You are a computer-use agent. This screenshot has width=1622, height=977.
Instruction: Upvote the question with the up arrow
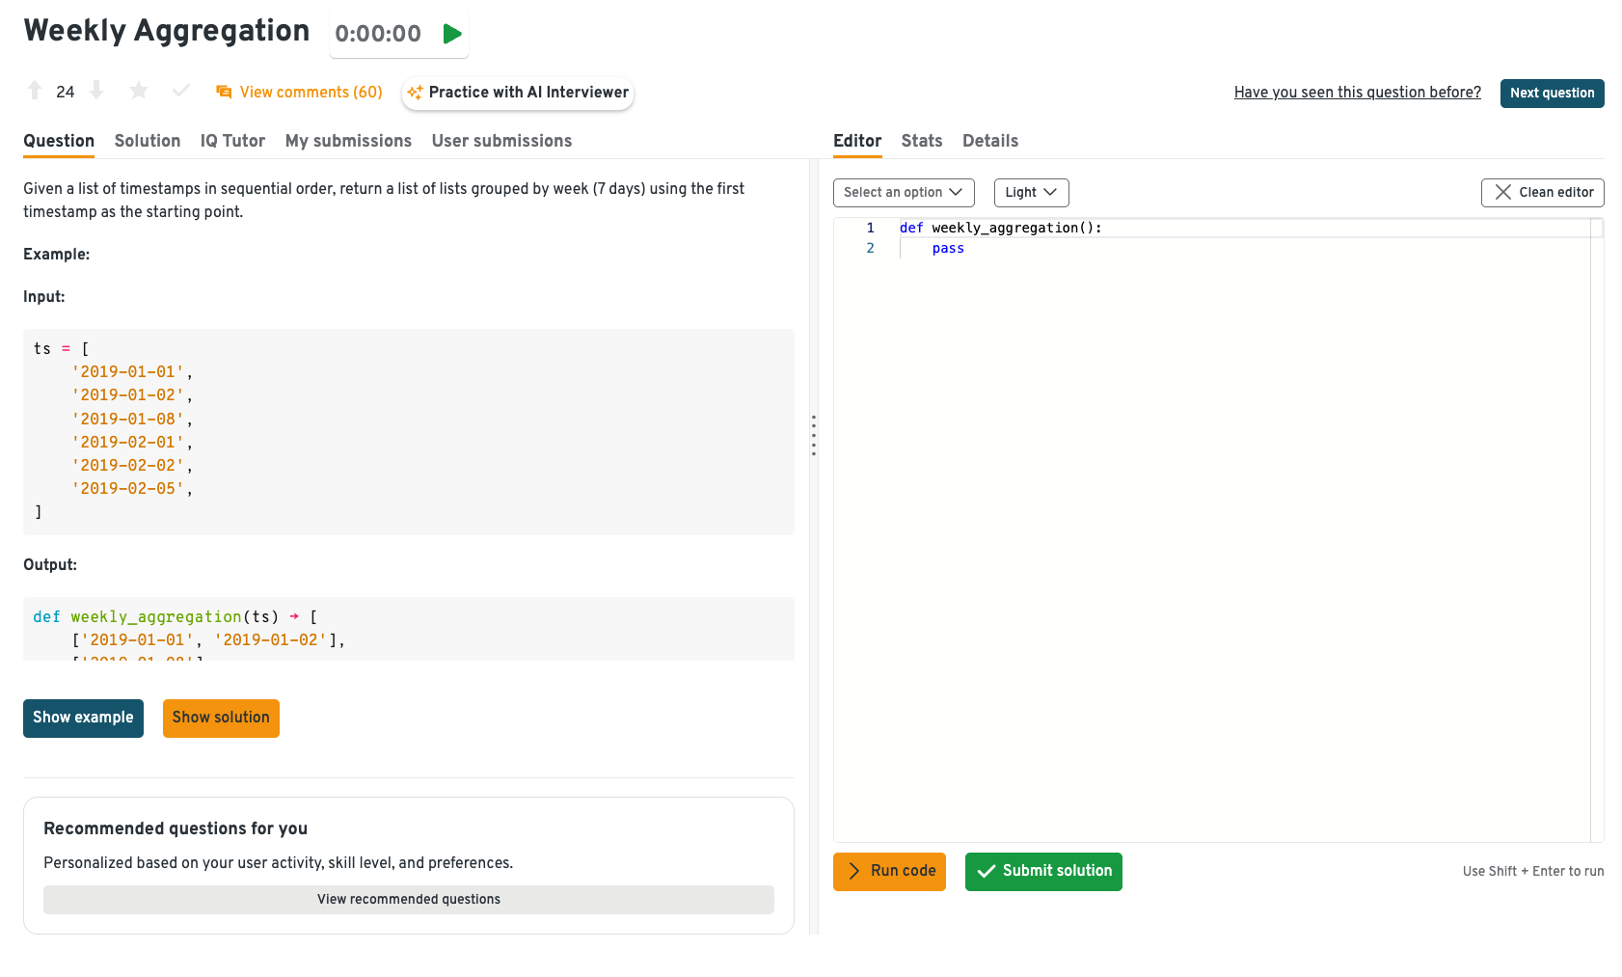35,91
